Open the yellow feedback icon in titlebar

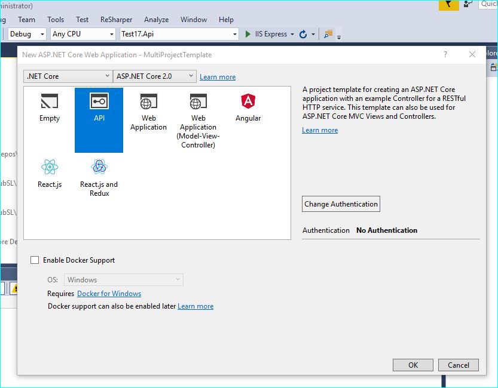click(x=448, y=5)
